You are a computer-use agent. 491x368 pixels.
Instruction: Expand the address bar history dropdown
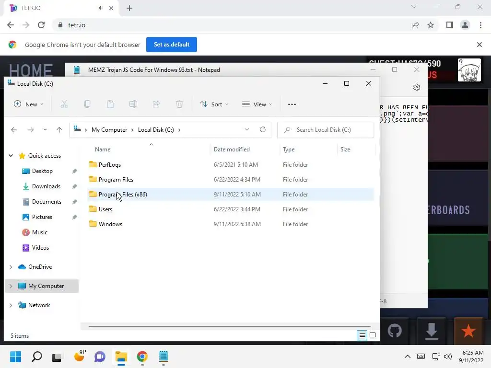247,129
